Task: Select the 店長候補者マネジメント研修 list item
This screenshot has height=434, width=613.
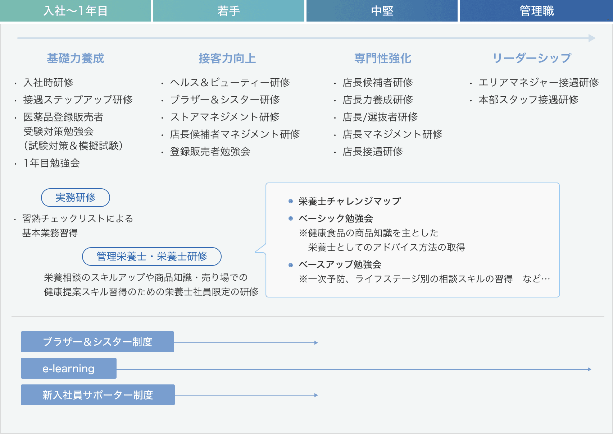Action: tap(235, 134)
